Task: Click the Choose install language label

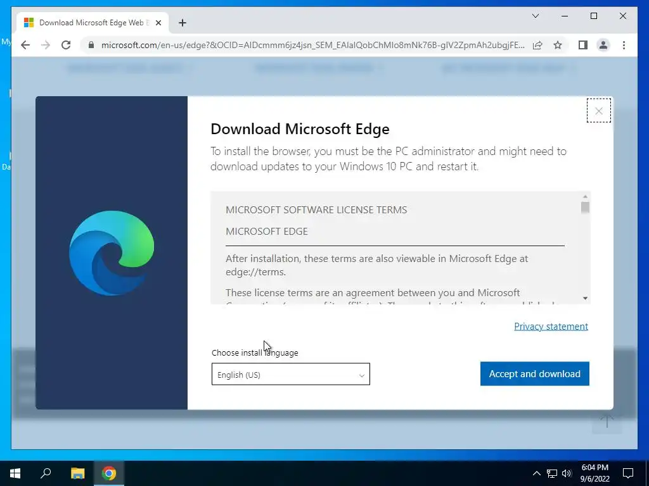Action: pyautogui.click(x=255, y=352)
